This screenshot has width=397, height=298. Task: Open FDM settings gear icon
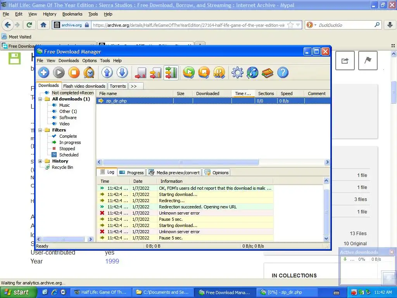click(x=237, y=73)
